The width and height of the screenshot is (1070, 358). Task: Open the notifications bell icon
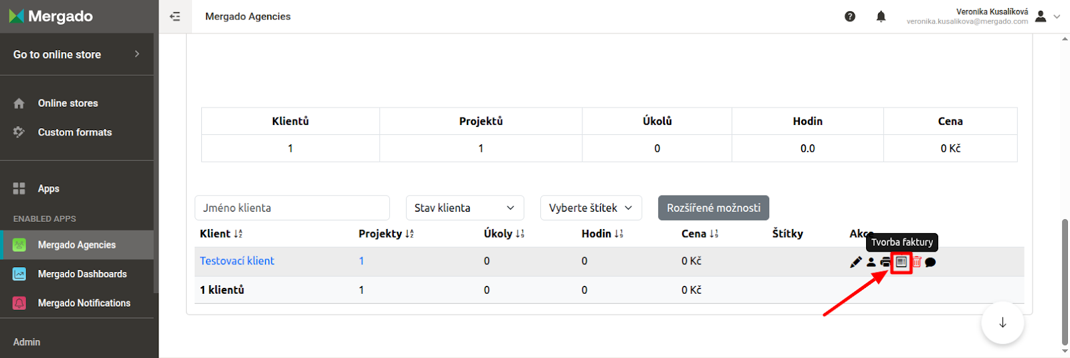[x=881, y=16]
